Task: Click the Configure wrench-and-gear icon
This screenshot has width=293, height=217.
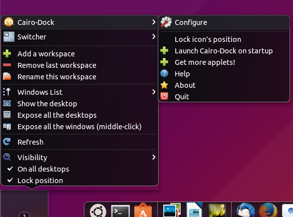Action: click(166, 22)
